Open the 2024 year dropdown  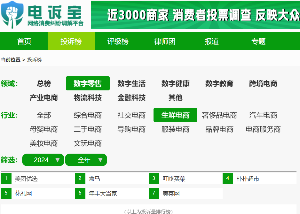pyautogui.click(x=43, y=160)
